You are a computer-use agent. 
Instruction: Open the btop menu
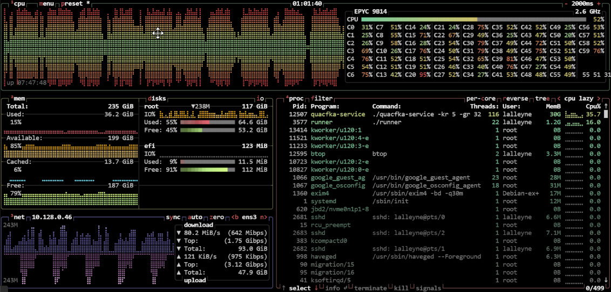pyautogui.click(x=47, y=3)
